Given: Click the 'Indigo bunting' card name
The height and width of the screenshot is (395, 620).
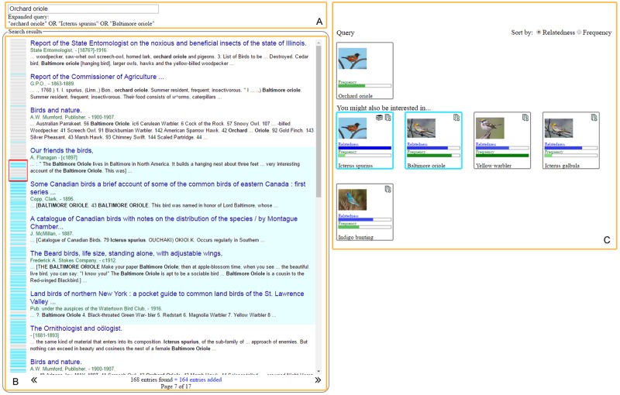Looking at the screenshot, I should point(356,237).
